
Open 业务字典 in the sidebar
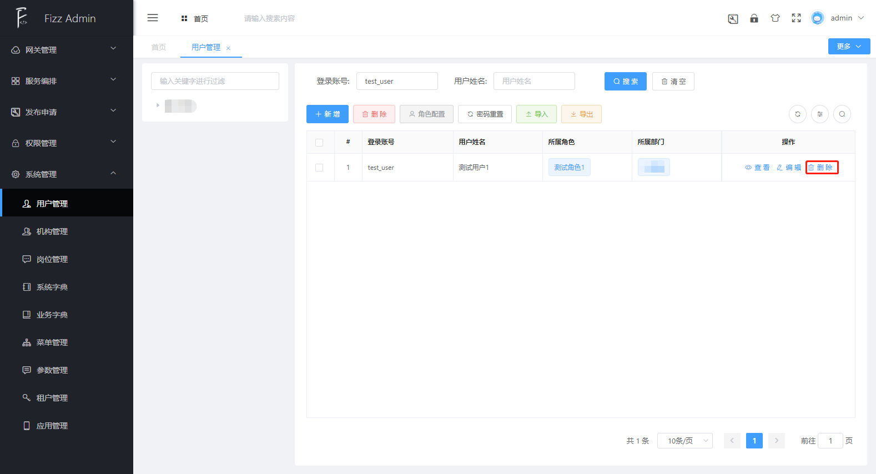[67, 315]
